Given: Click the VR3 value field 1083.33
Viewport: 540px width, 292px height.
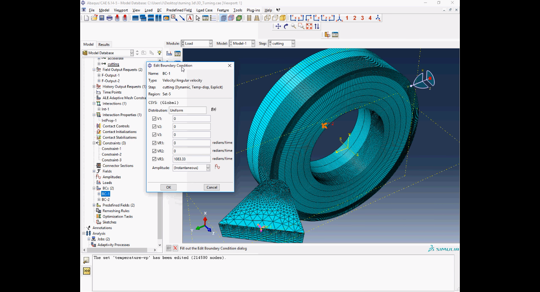Looking at the screenshot, I should pyautogui.click(x=191, y=159).
